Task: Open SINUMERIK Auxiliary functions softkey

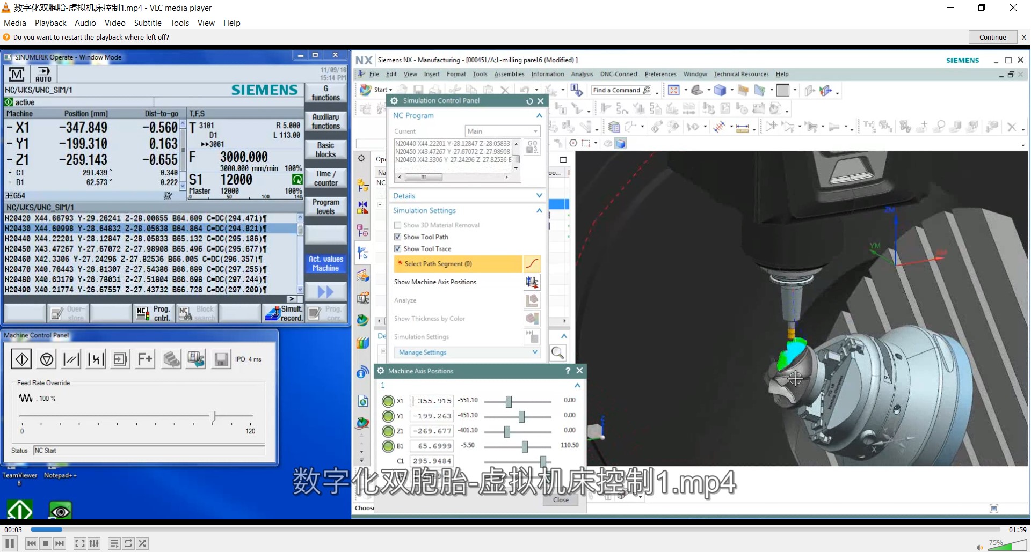Action: 326,121
